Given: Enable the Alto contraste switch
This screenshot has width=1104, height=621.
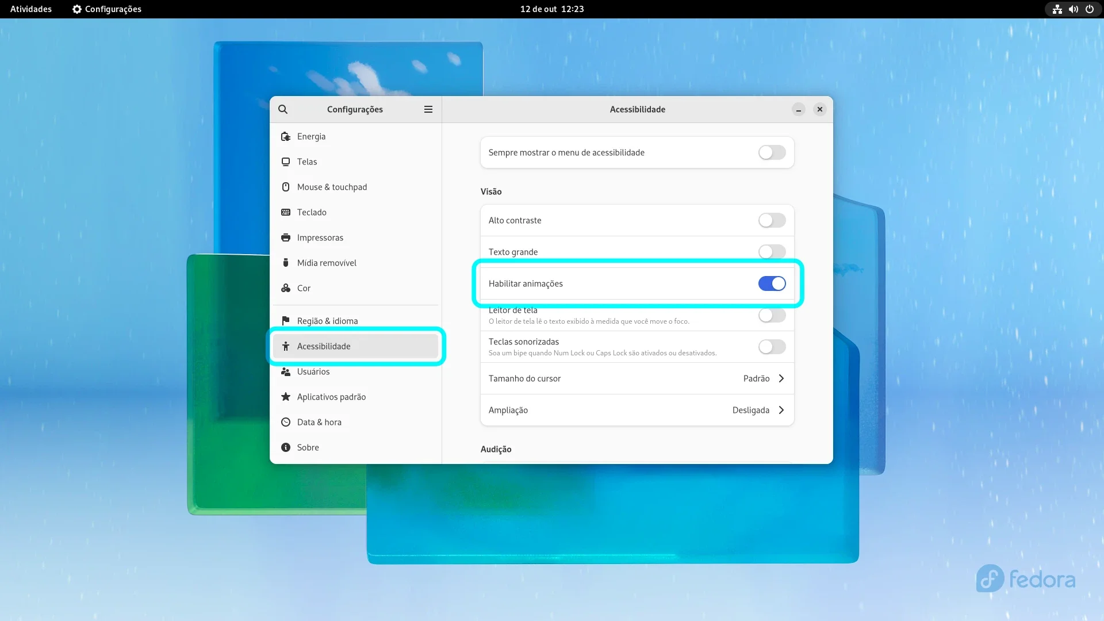Looking at the screenshot, I should pos(772,220).
